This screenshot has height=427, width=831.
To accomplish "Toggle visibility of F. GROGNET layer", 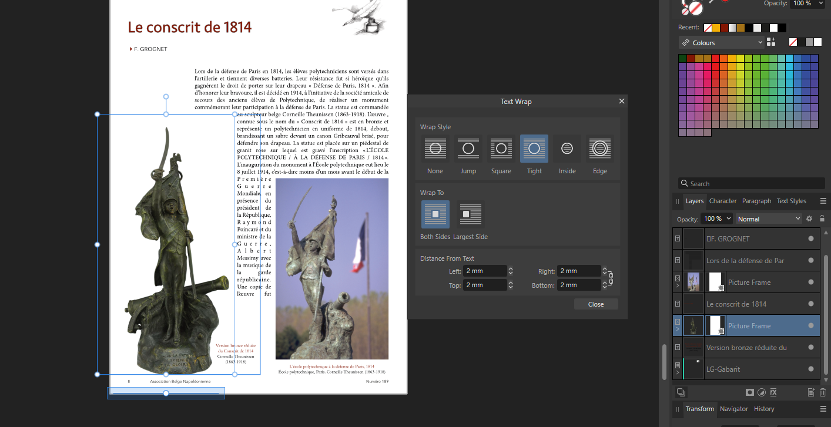I will coord(811,239).
